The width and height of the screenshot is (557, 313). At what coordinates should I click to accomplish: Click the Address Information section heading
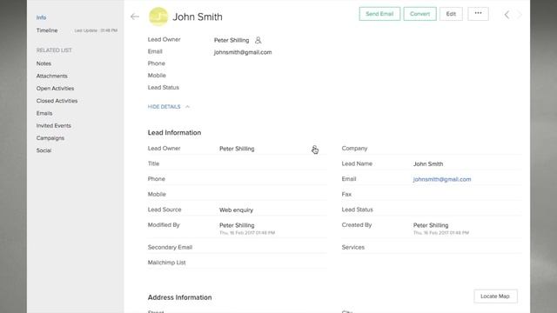pyautogui.click(x=180, y=297)
